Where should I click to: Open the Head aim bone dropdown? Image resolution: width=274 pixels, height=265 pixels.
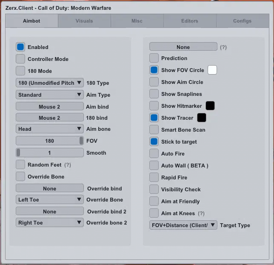click(50, 129)
